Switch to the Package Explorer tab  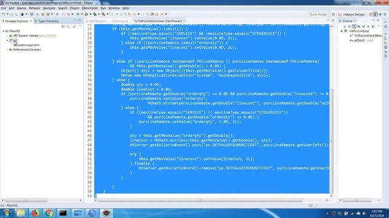(x=16, y=21)
